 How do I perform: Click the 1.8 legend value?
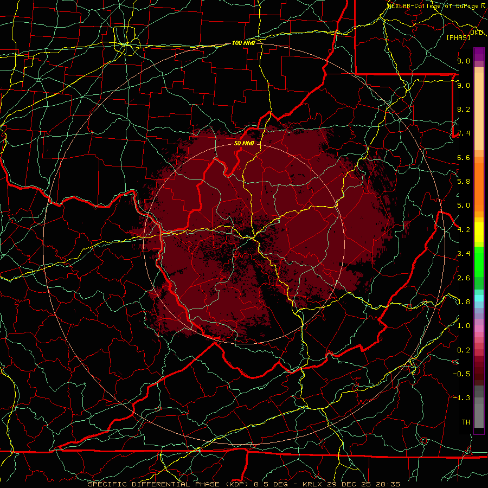pos(464,302)
